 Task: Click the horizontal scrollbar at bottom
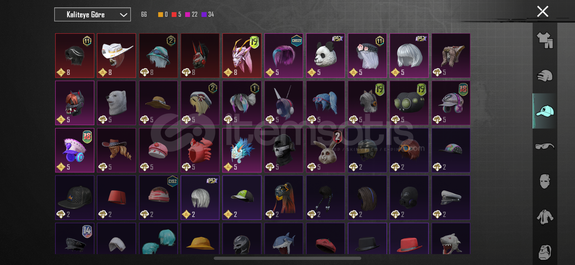click(287, 258)
